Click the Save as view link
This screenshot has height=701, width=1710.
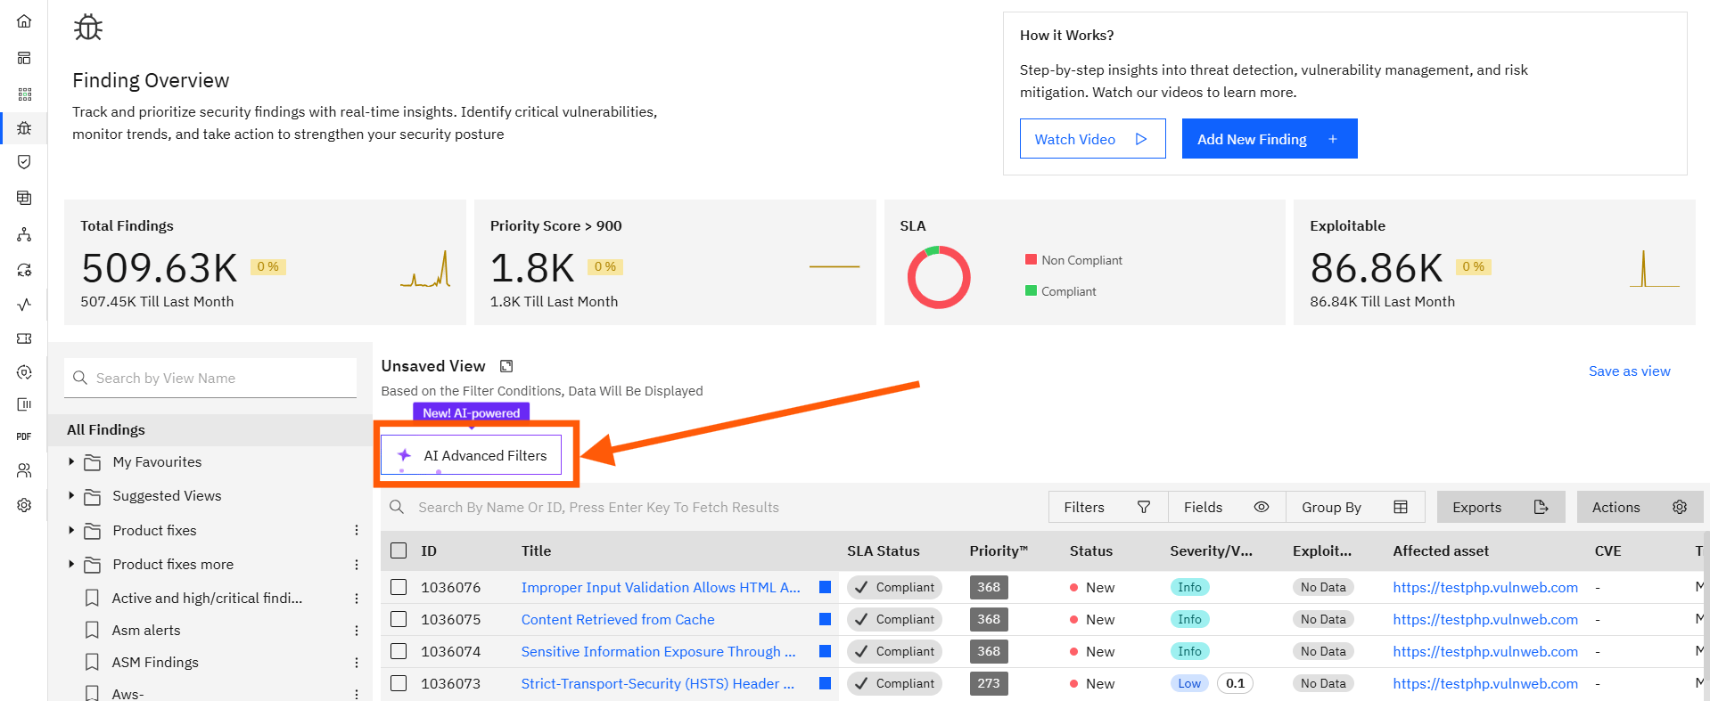1629,371
